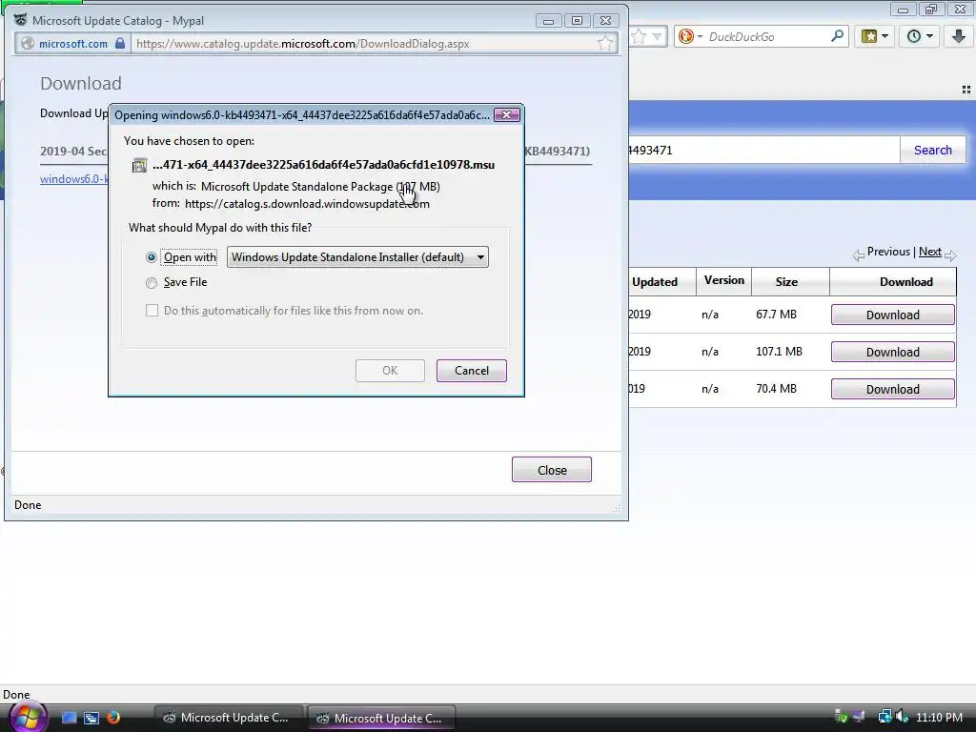Click the catalog search box containing 4493471
The image size is (976, 732).
pos(763,150)
